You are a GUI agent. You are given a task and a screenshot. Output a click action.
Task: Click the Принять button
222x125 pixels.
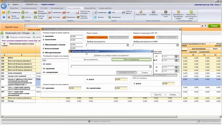click(157, 95)
